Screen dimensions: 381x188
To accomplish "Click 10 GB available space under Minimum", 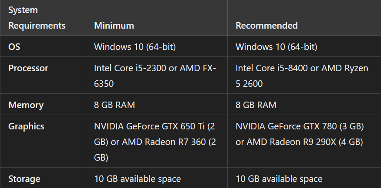I will click(x=137, y=178).
